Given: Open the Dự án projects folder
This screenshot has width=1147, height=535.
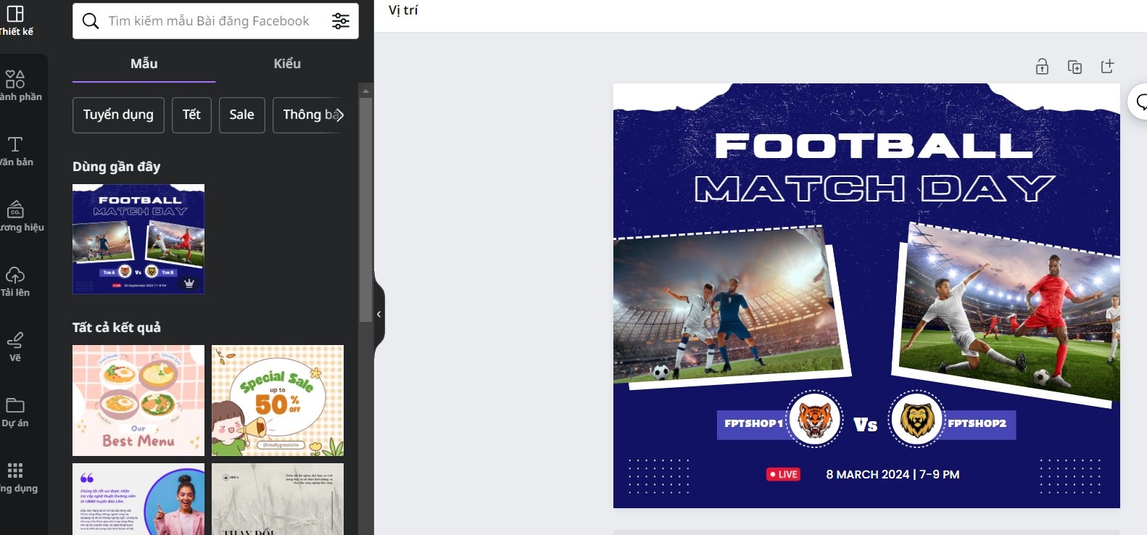Looking at the screenshot, I should (15, 412).
